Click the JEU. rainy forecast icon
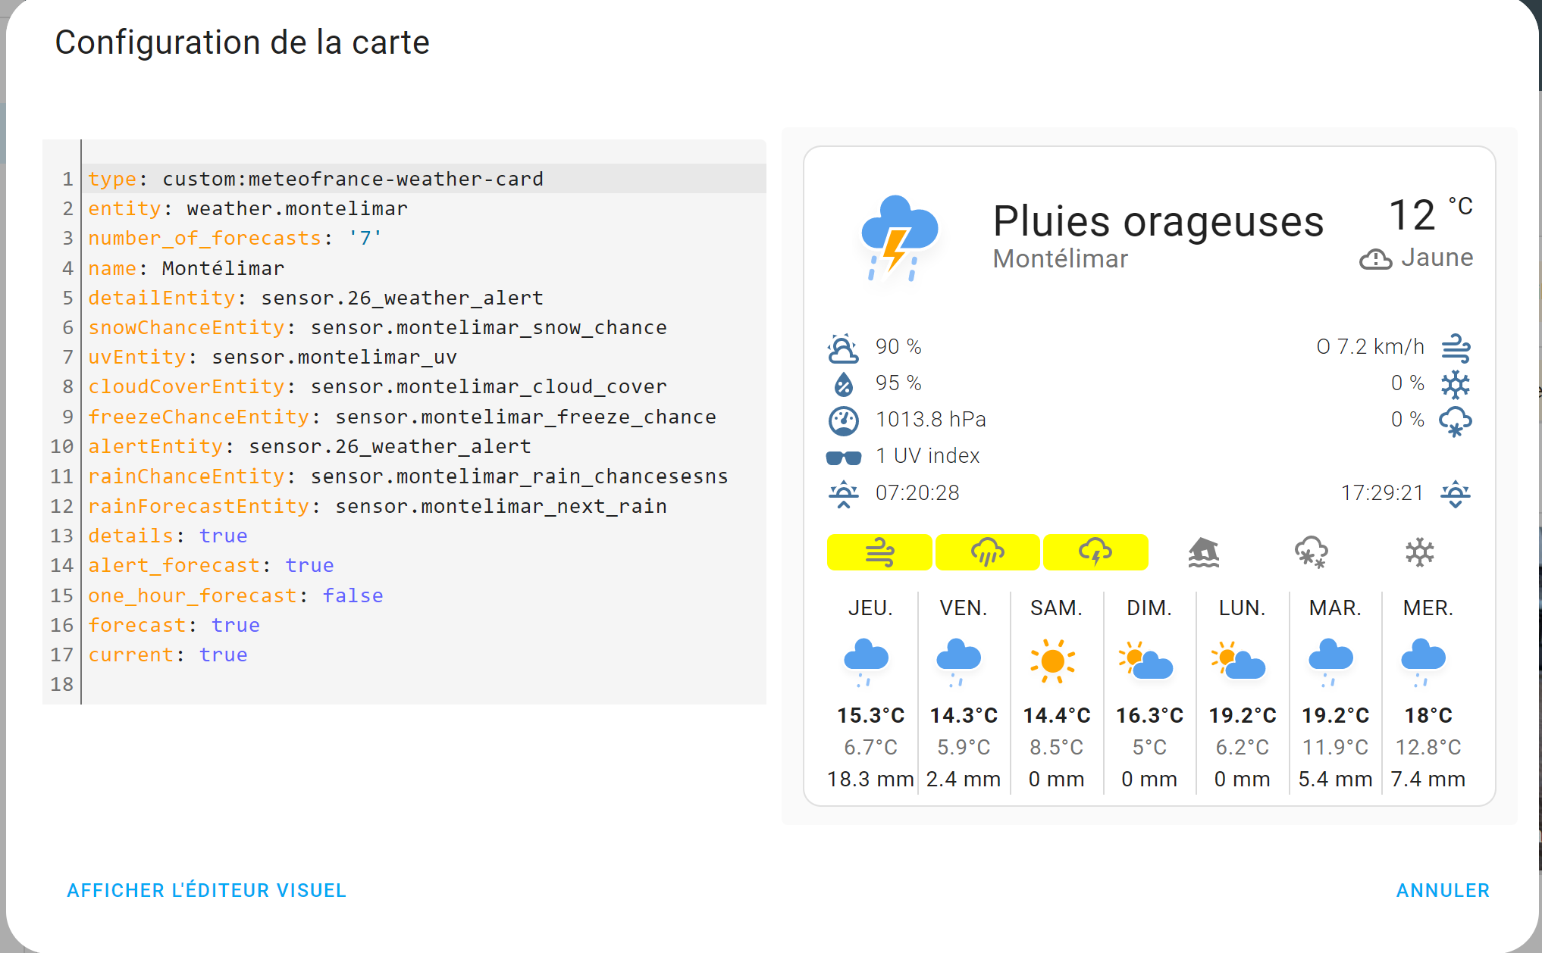Viewport: 1542px width, 953px height. (x=867, y=661)
